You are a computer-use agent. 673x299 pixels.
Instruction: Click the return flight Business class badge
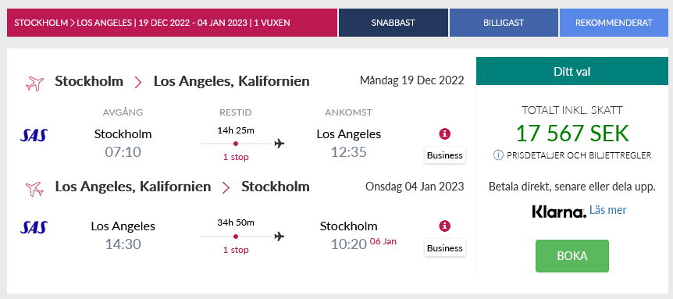[x=445, y=248]
